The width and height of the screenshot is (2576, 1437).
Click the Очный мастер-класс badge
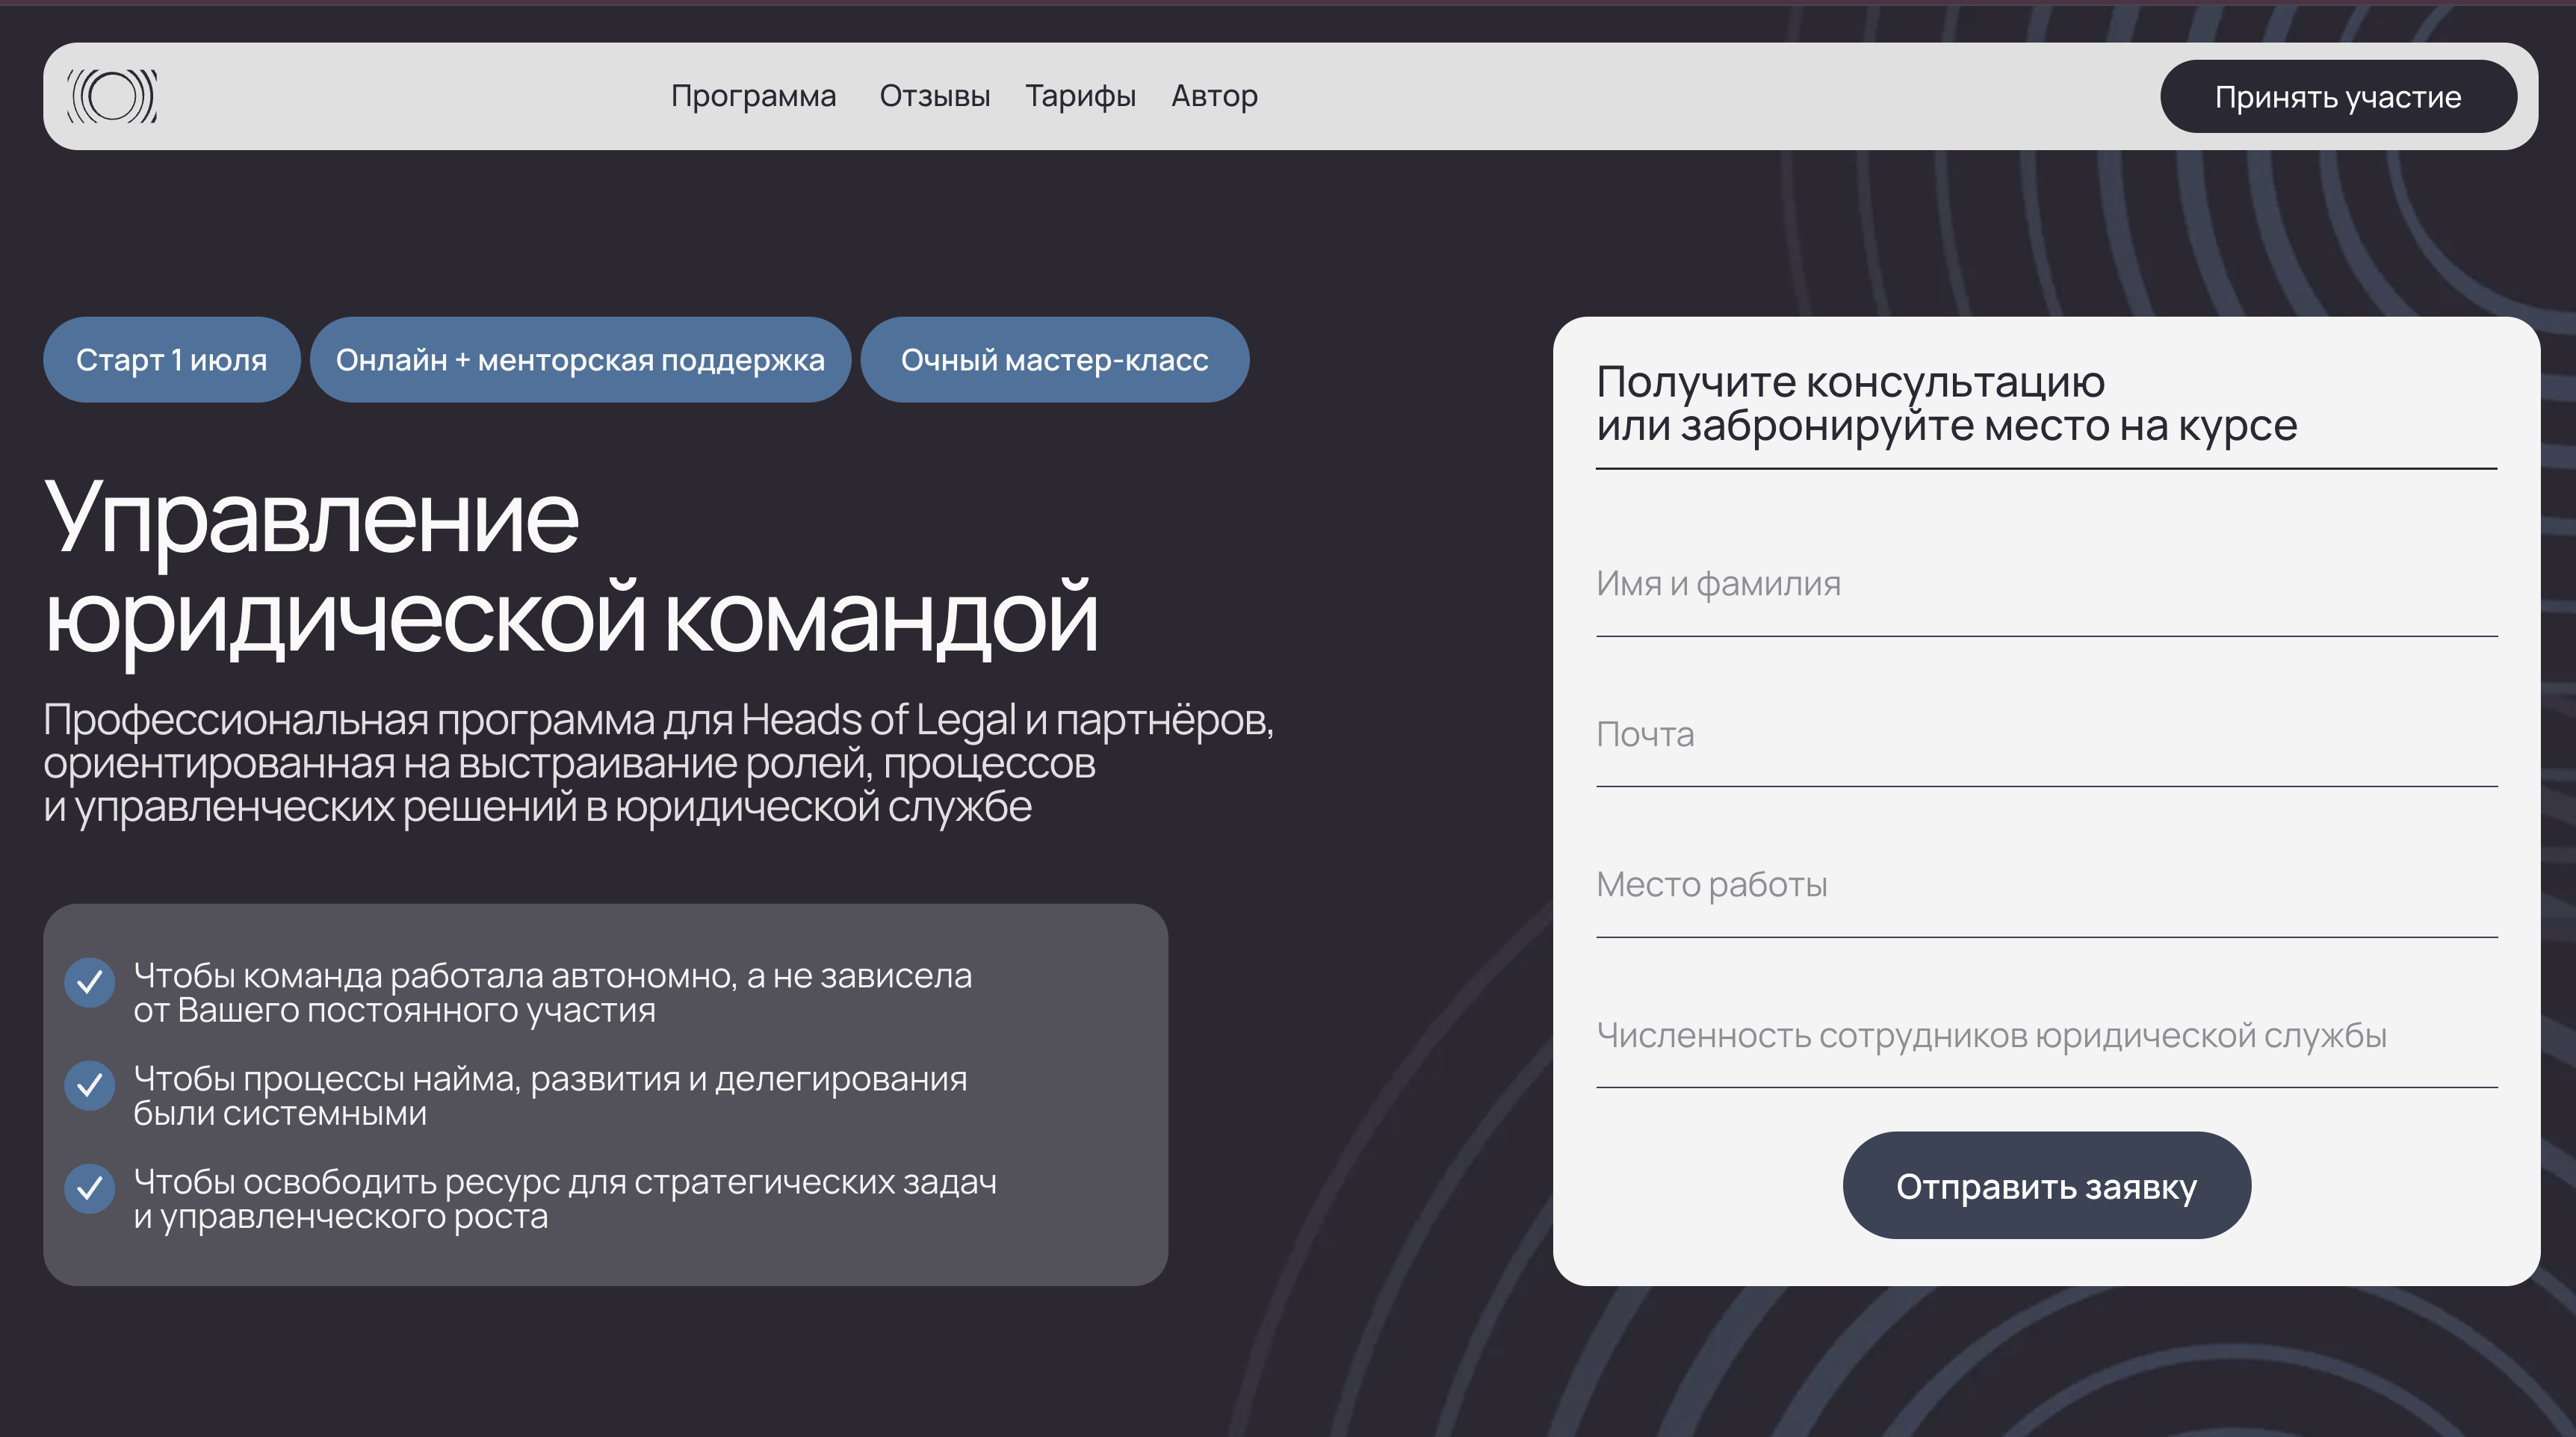pyautogui.click(x=1054, y=360)
